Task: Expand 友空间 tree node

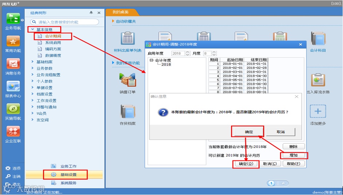Action: [32, 120]
